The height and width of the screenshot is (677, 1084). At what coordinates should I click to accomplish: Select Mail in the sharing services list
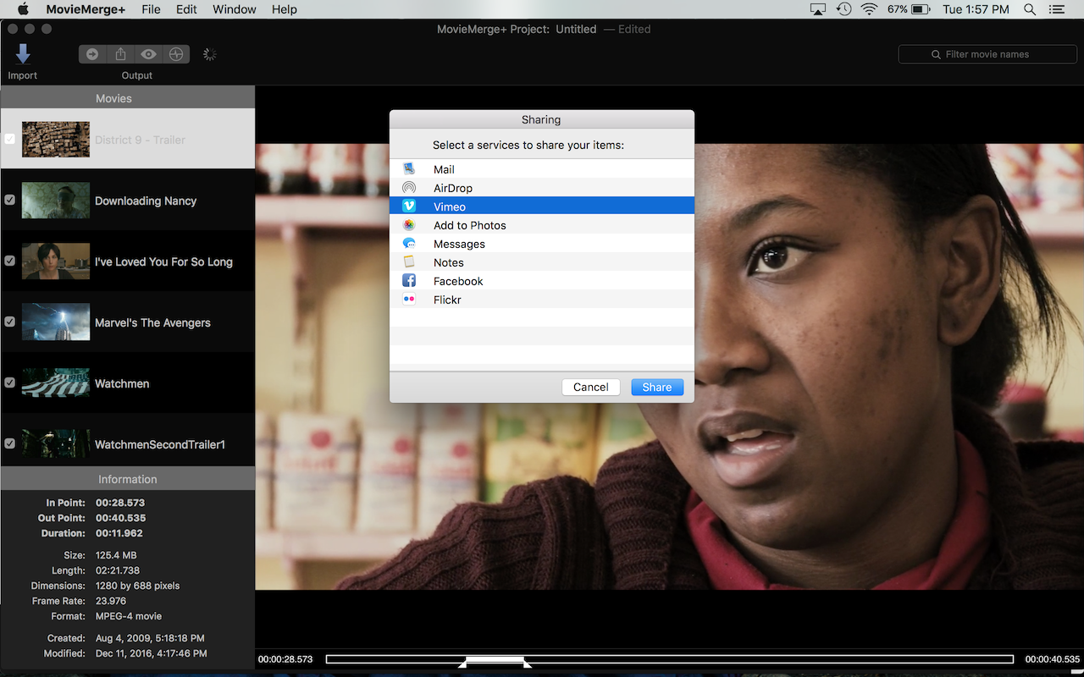542,169
